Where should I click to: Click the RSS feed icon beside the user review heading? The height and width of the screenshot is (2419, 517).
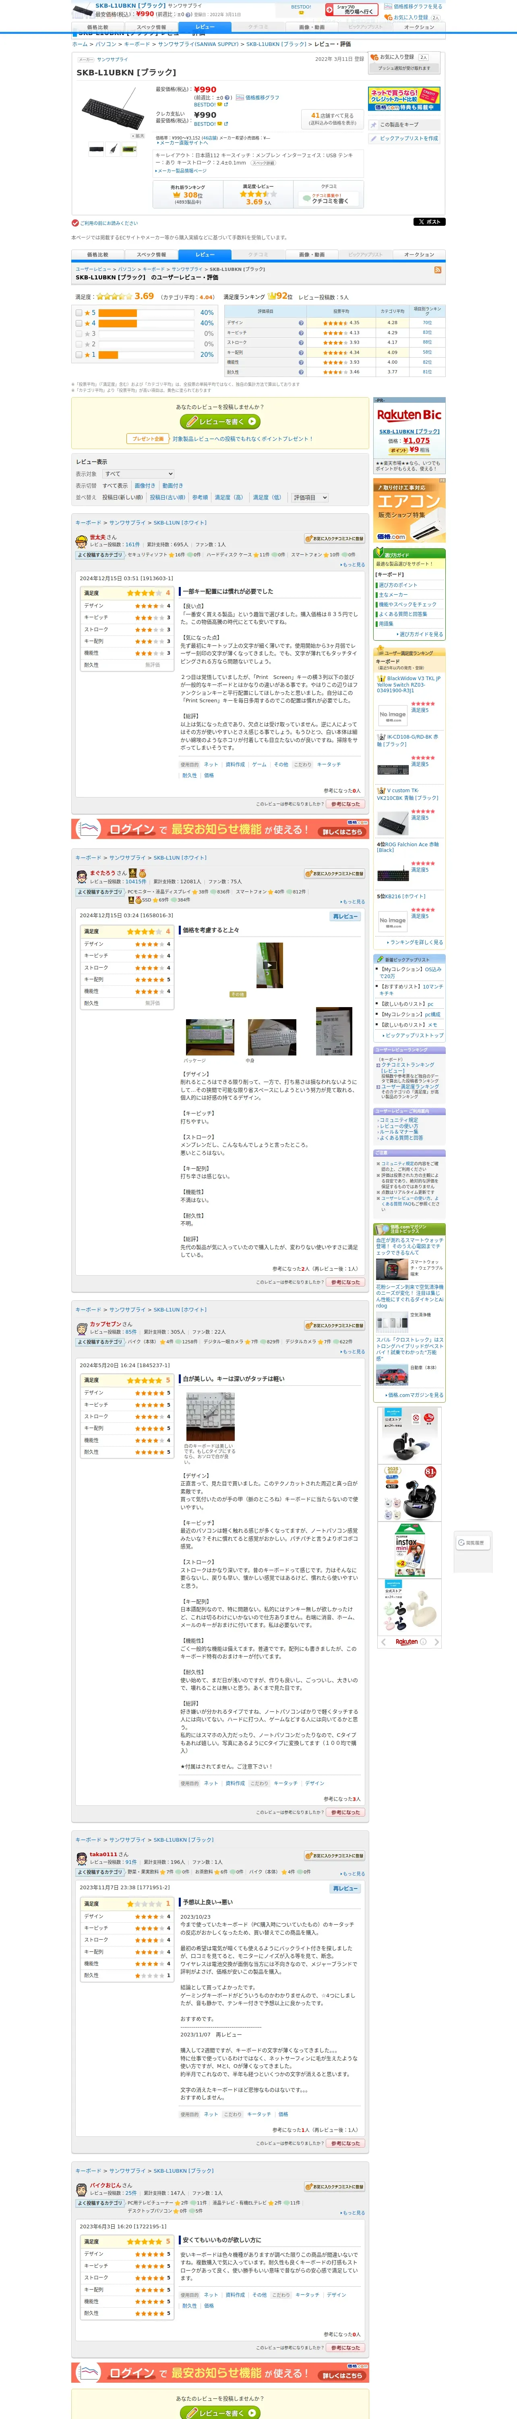(x=437, y=269)
